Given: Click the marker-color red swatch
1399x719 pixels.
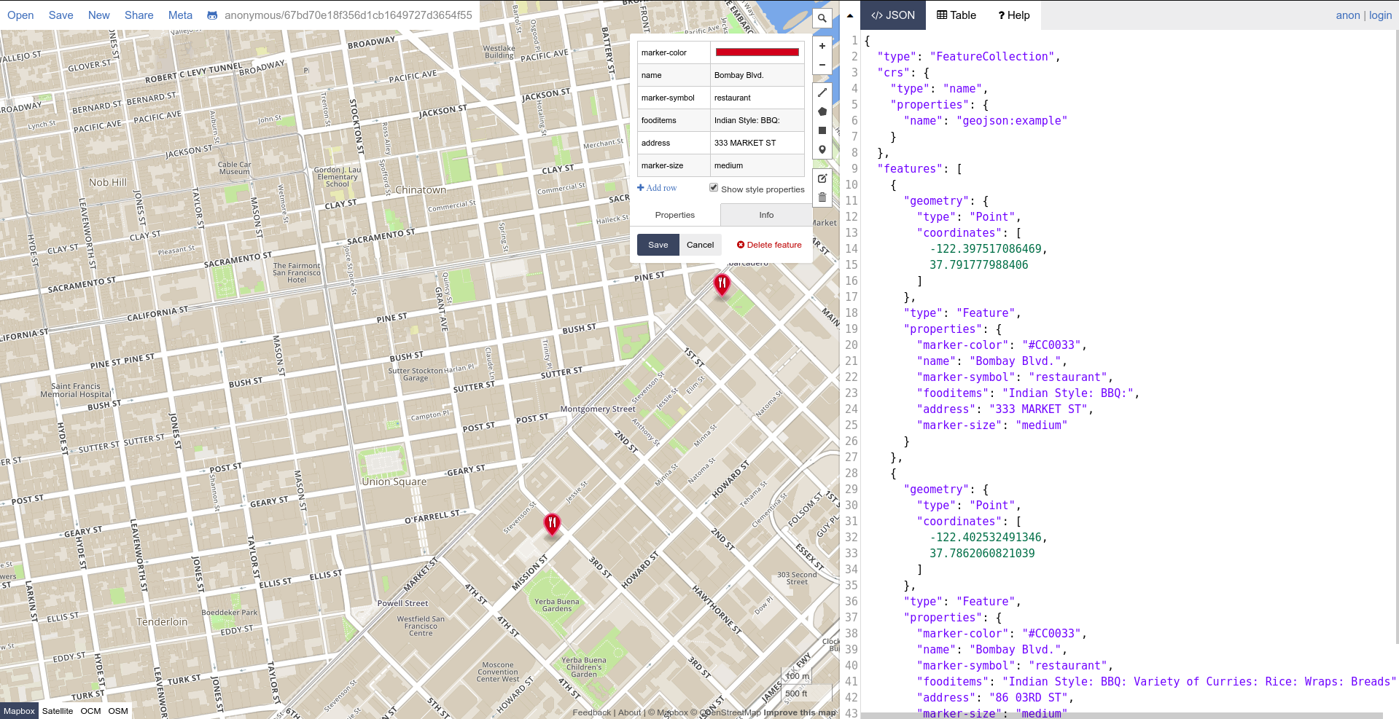Looking at the screenshot, I should point(755,52).
